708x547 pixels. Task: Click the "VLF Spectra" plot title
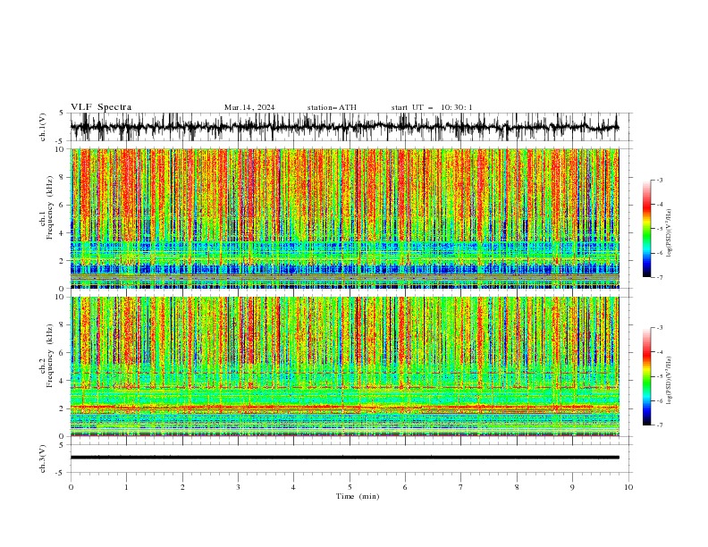[101, 107]
